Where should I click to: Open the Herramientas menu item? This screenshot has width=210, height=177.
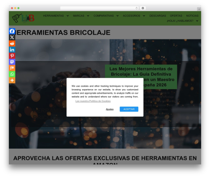pyautogui.click(x=53, y=16)
